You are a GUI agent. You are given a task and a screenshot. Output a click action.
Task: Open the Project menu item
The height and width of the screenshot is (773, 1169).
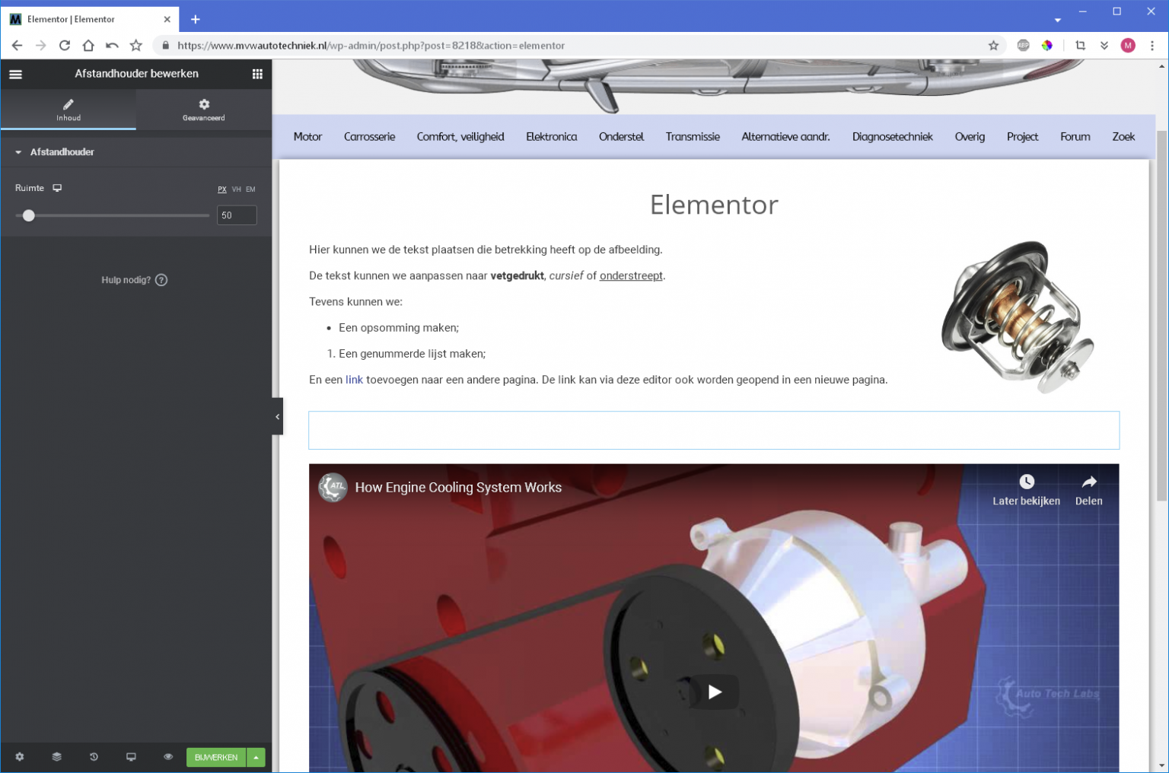[1022, 137]
